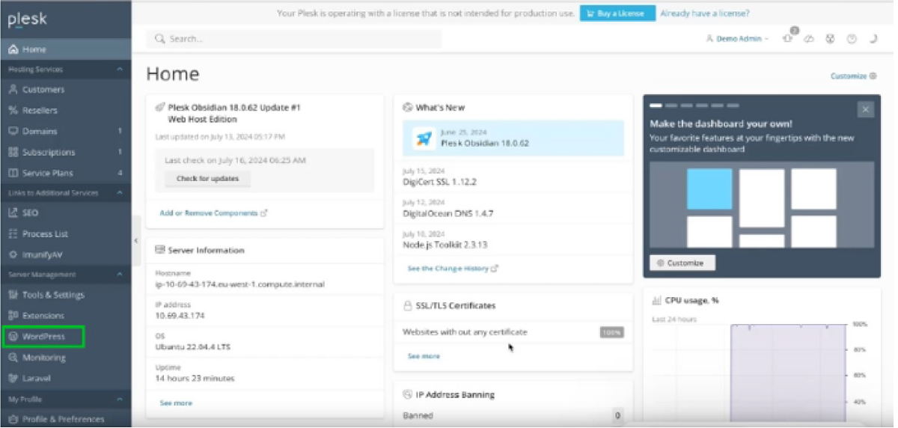Click Websites without any certificate text
The width and height of the screenshot is (898, 428).
point(465,332)
